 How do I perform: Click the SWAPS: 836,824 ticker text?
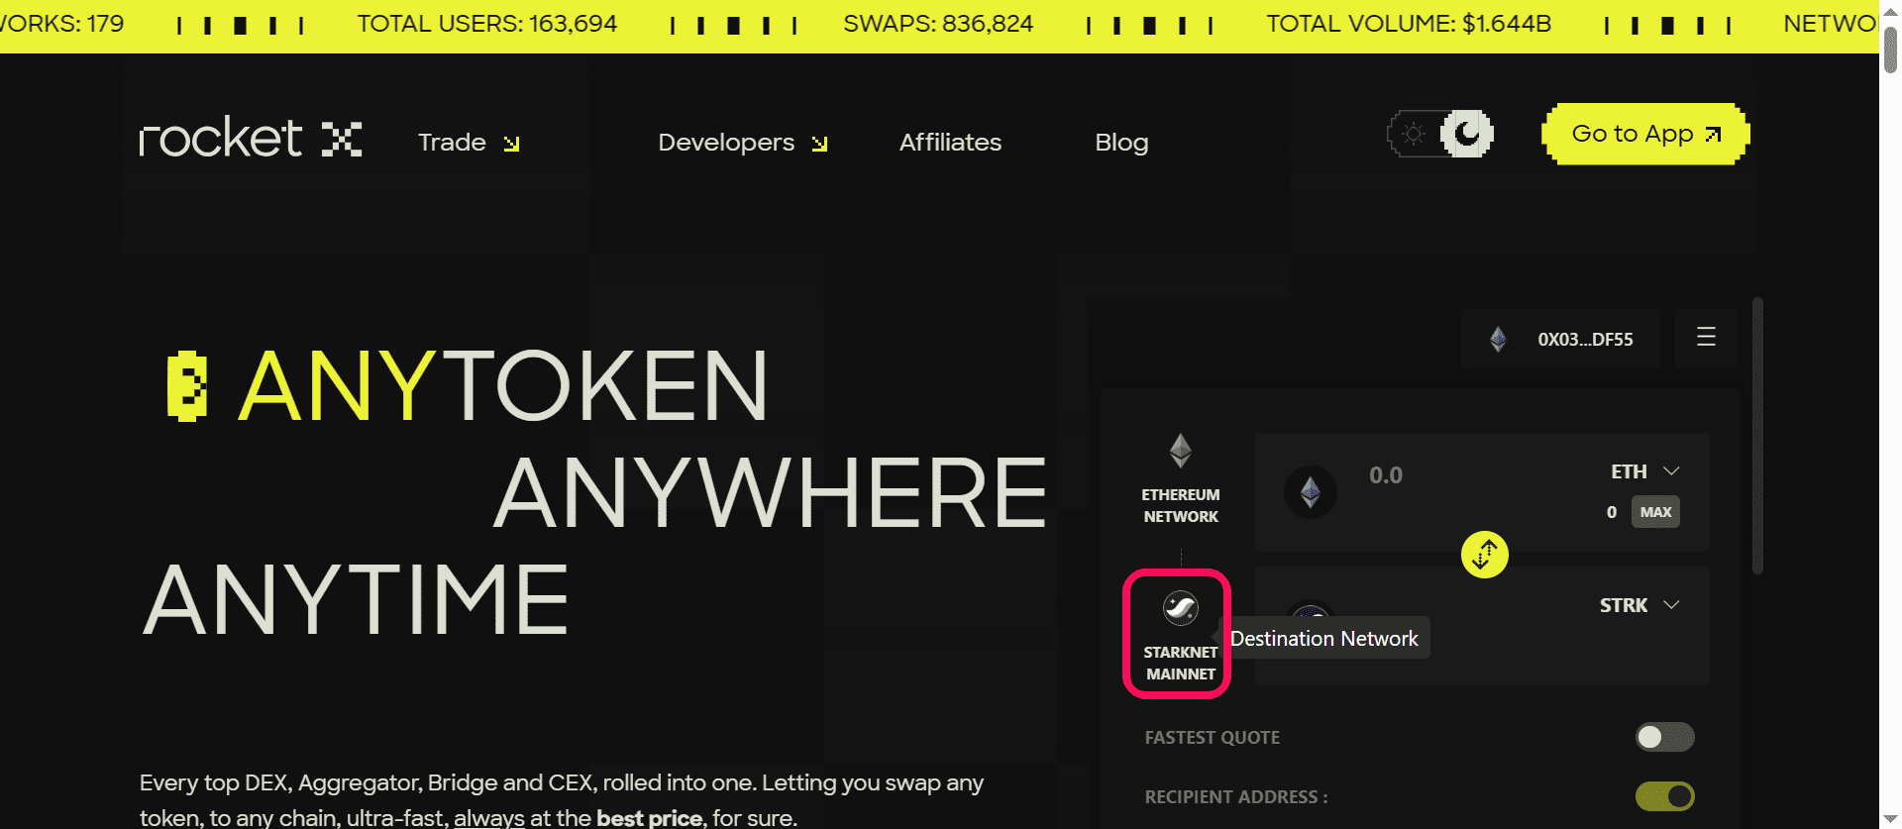[938, 24]
